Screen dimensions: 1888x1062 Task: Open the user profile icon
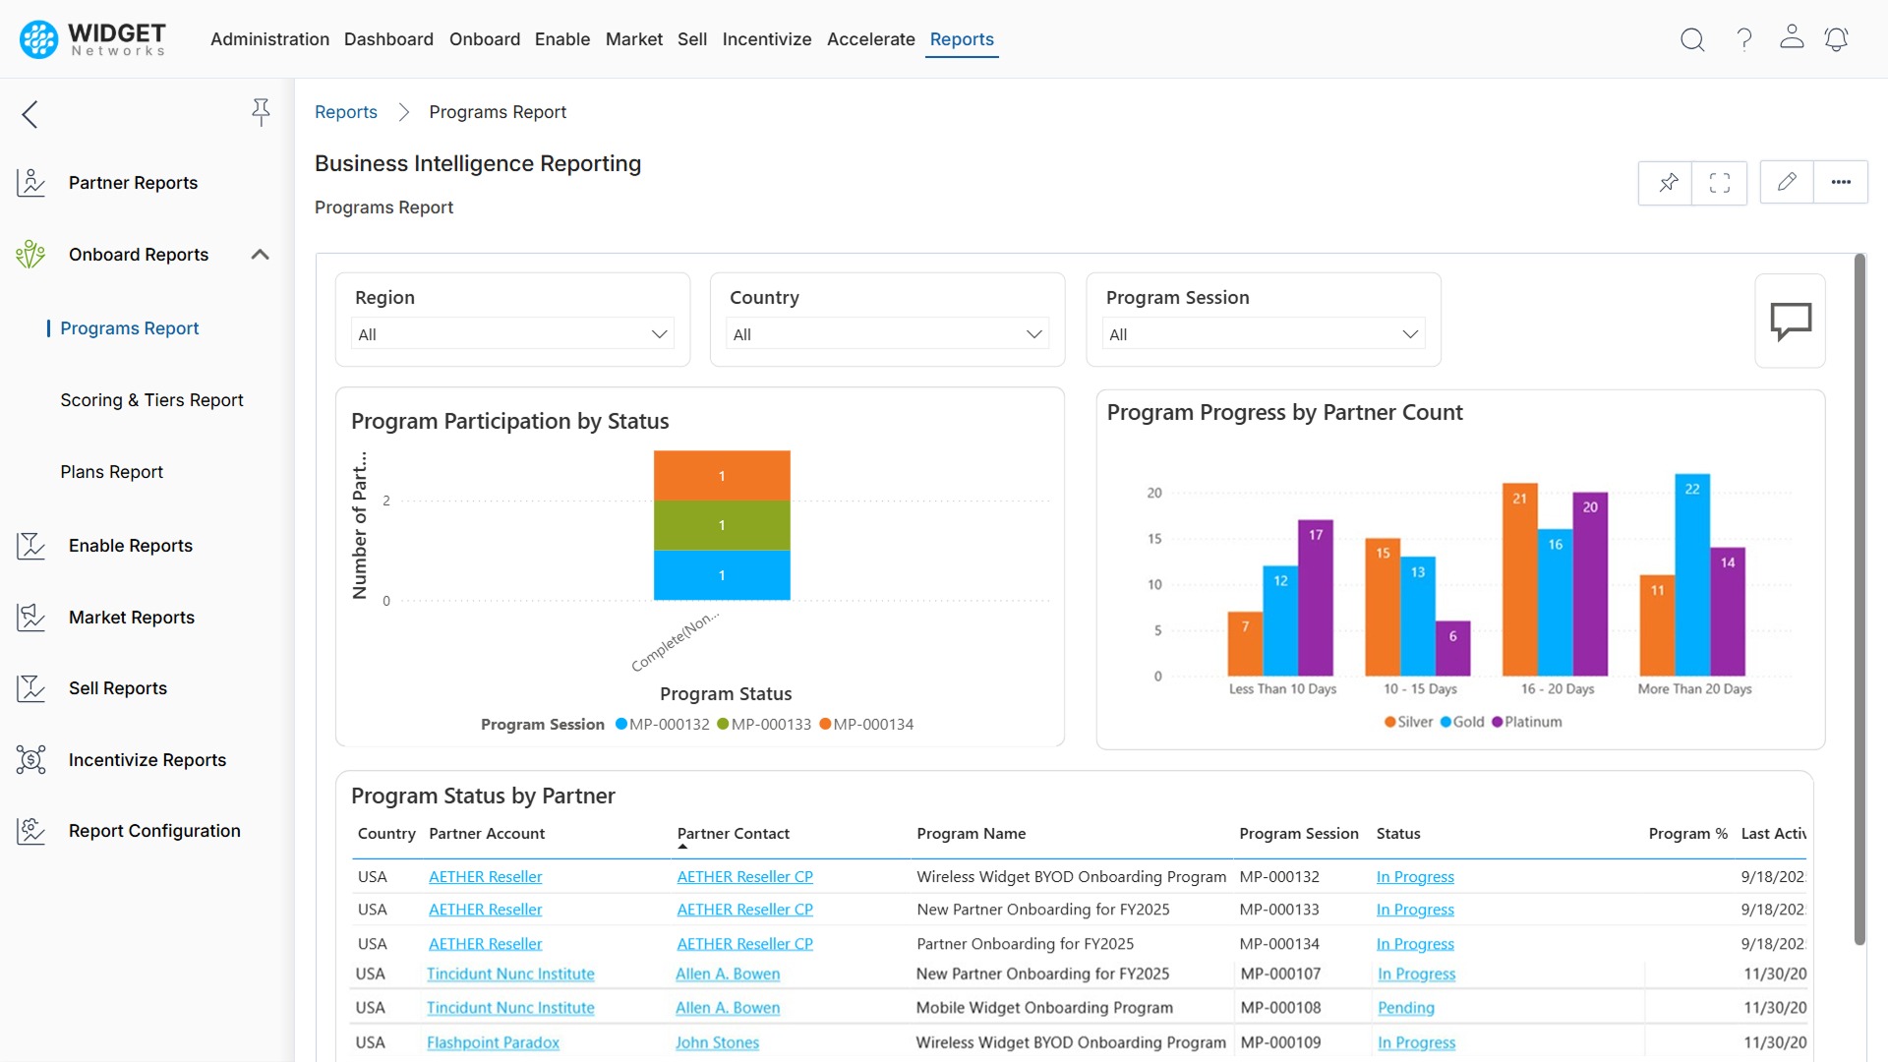[x=1792, y=39]
